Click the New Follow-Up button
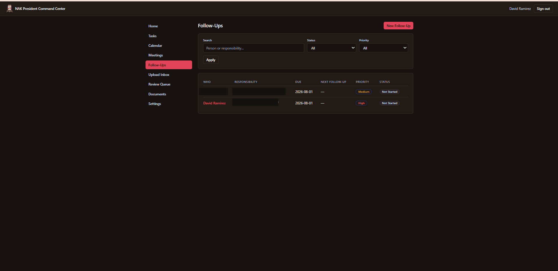The height and width of the screenshot is (271, 558). coord(398,26)
